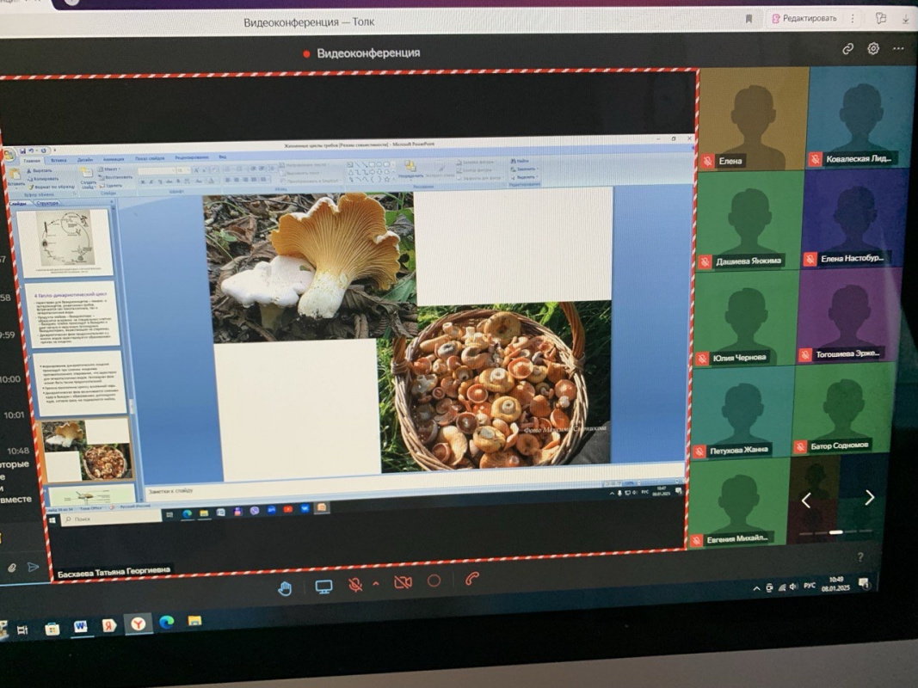Show next page of participants

[869, 497]
